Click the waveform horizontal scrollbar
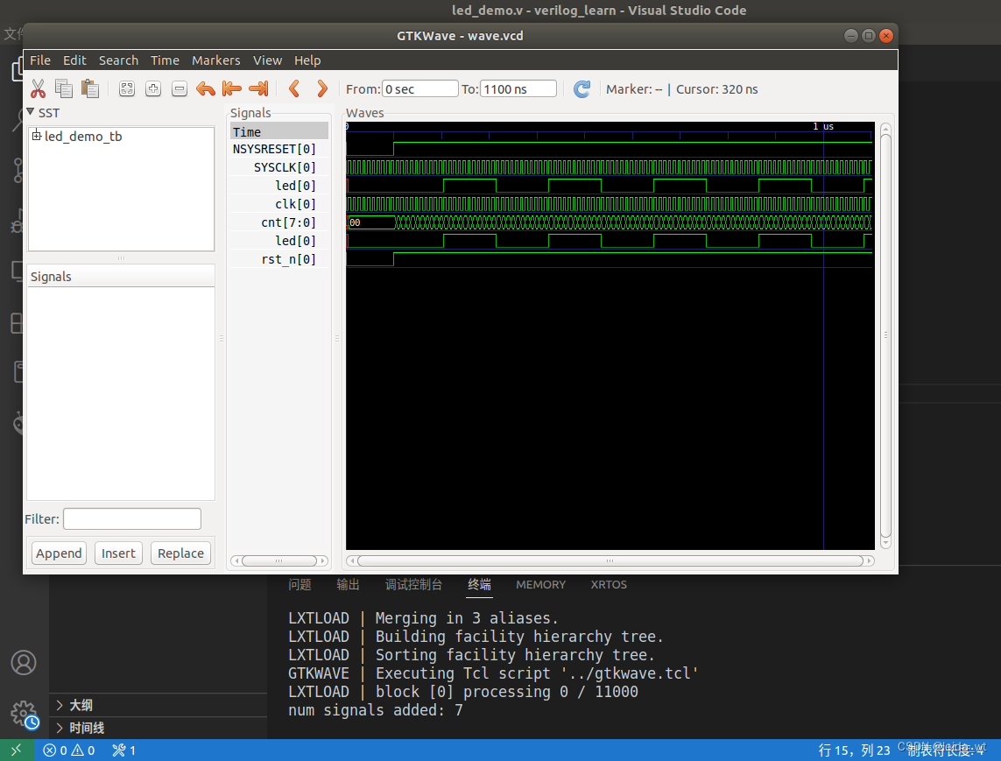Screen dimensions: 1001x761 coord(610,560)
